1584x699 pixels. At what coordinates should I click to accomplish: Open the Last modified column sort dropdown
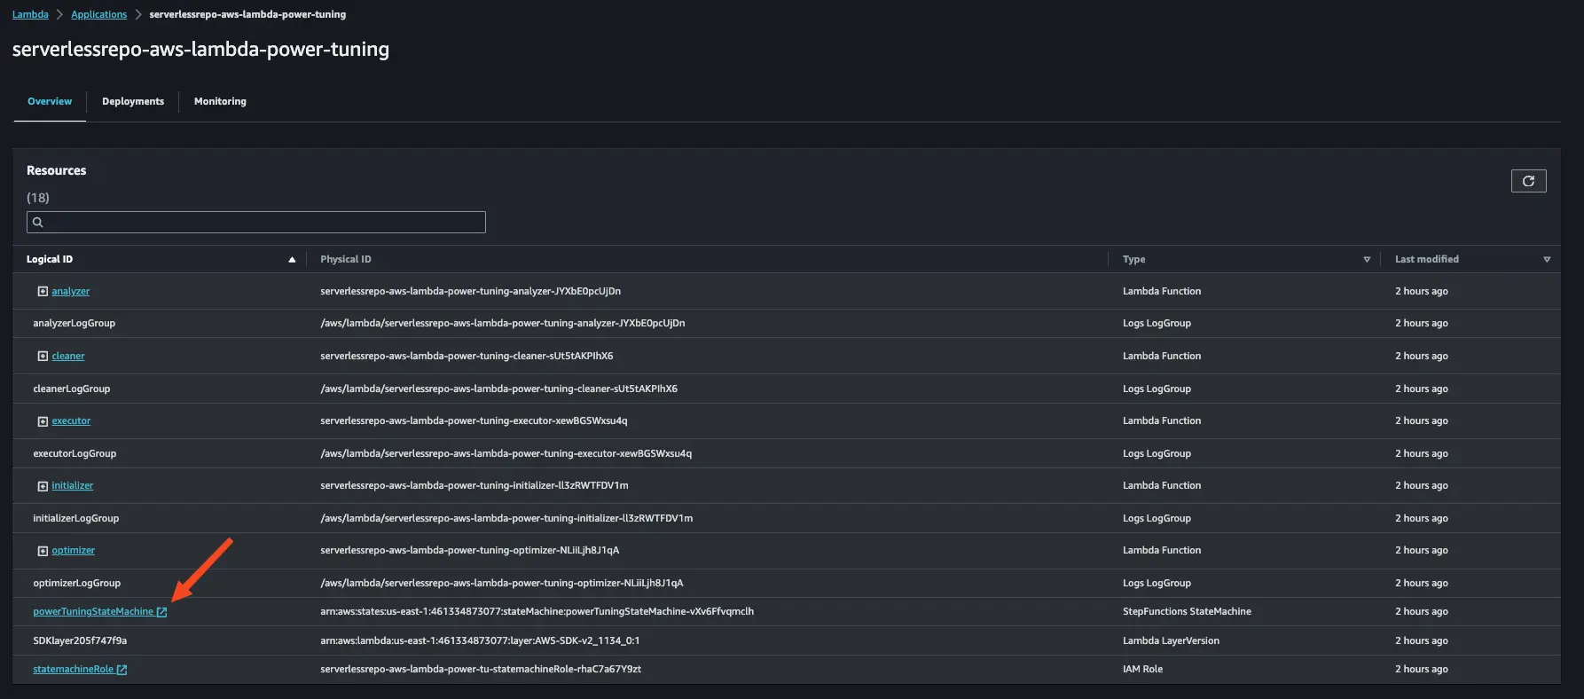click(x=1547, y=260)
